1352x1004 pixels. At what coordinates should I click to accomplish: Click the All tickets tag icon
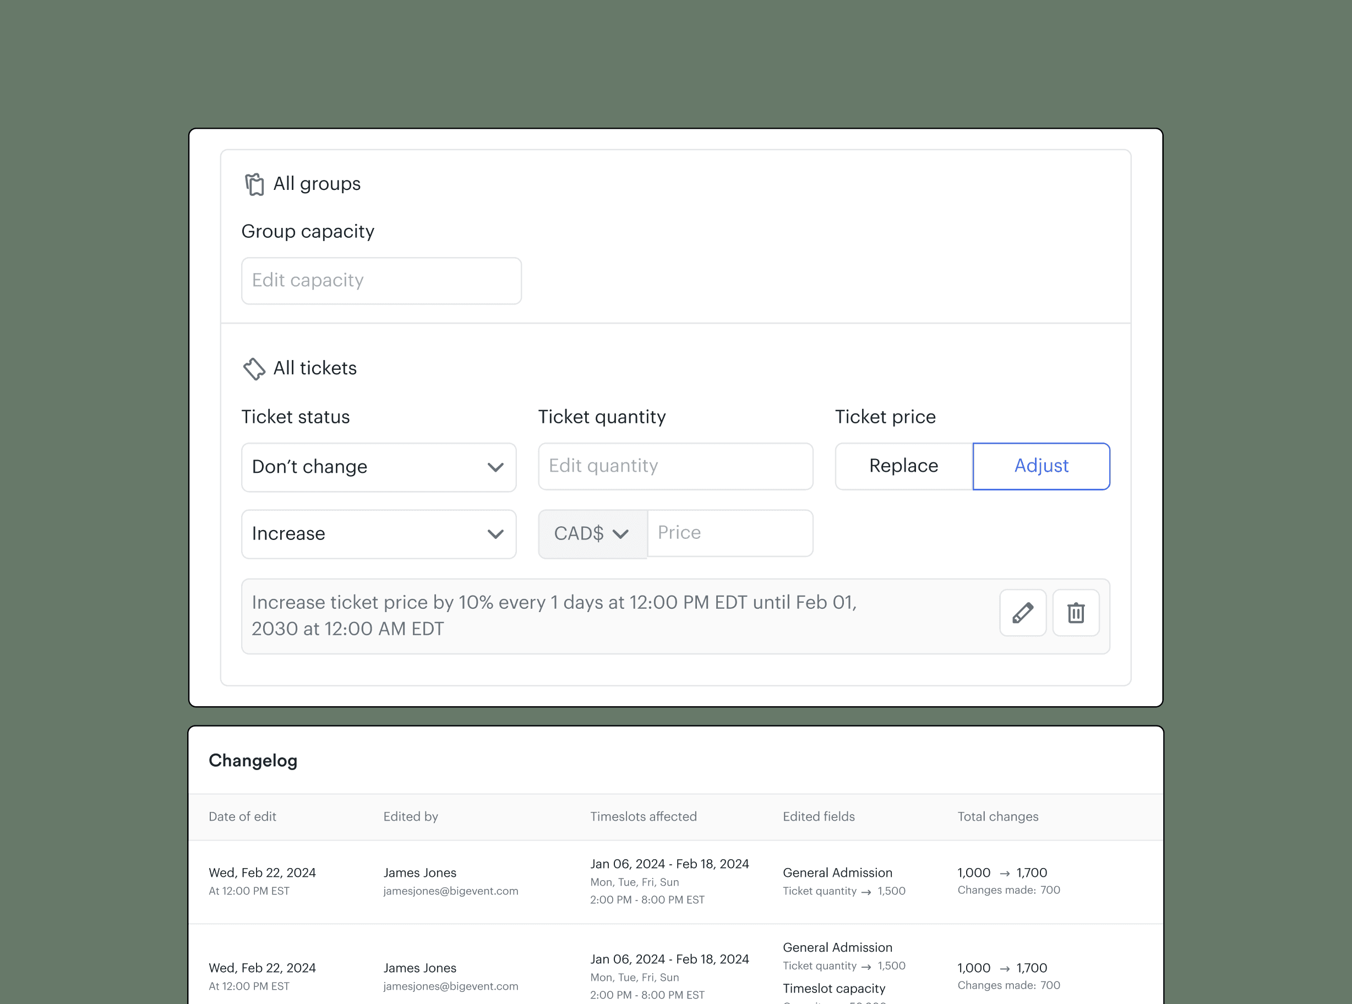point(254,368)
